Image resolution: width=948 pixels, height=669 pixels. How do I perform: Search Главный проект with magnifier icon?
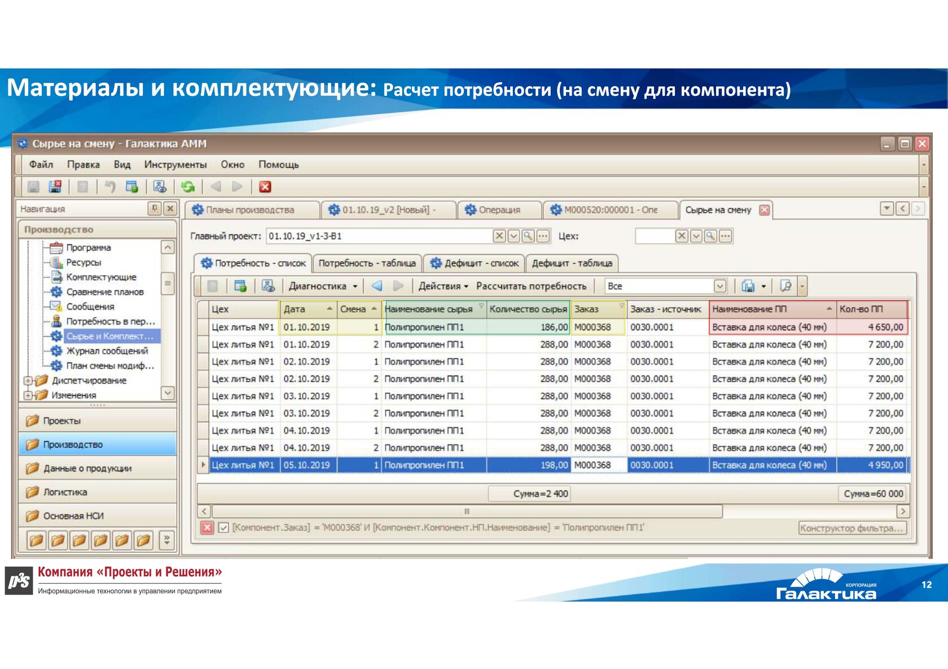[528, 236]
